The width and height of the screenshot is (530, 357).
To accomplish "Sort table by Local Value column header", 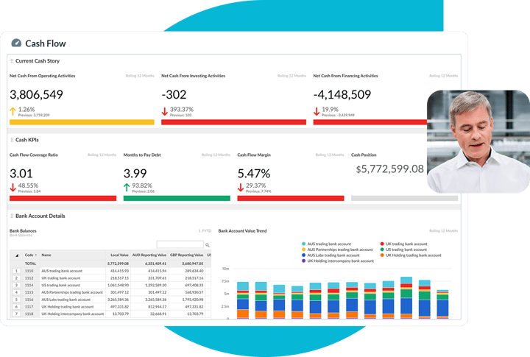I will point(120,255).
